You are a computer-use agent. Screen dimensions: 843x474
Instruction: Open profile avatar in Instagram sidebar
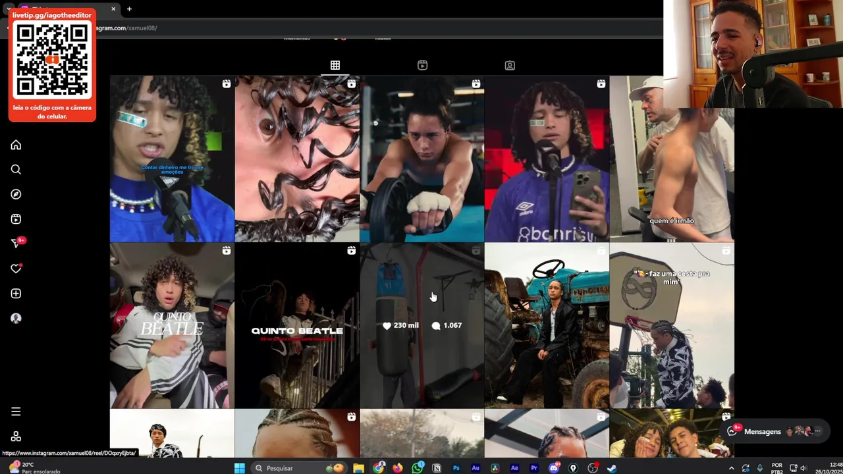click(x=16, y=318)
